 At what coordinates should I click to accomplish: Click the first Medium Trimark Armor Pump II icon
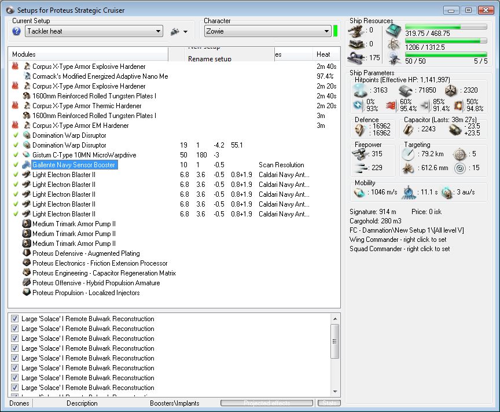27,224
